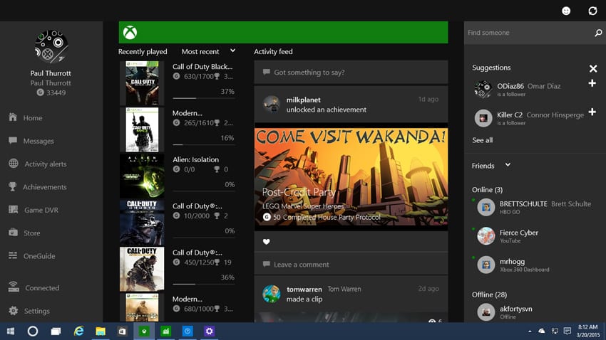
Task: Click the search magnifier icon
Action: click(598, 33)
